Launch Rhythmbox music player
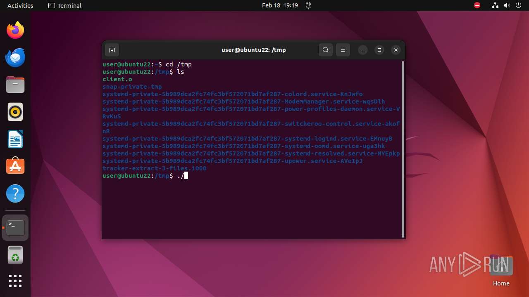 click(x=15, y=112)
